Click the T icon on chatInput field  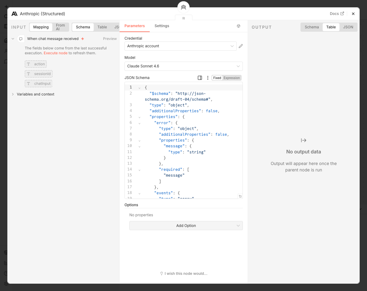coord(28,84)
